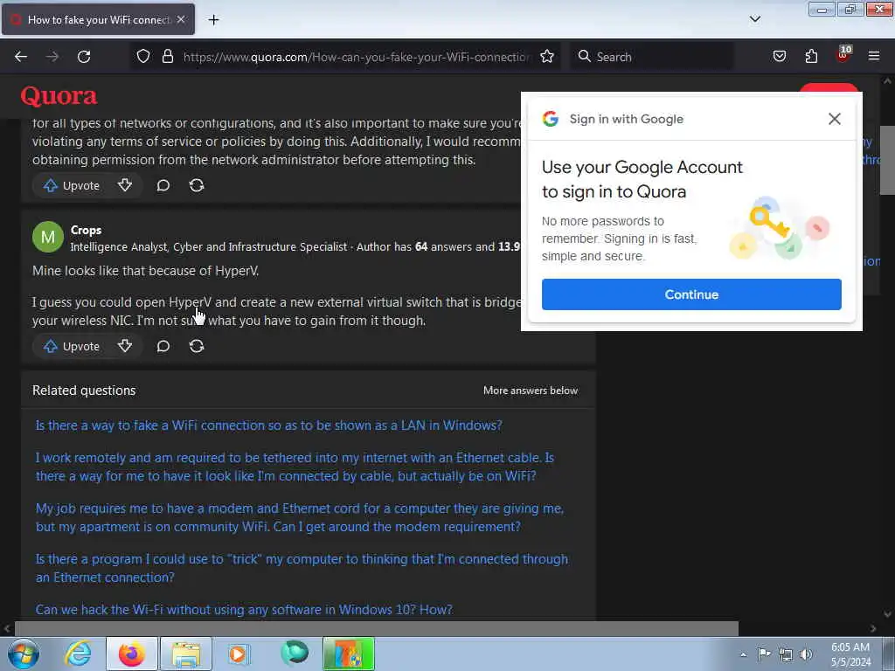895x671 pixels.
Task: Share the network administrator answer
Action: [x=197, y=185]
